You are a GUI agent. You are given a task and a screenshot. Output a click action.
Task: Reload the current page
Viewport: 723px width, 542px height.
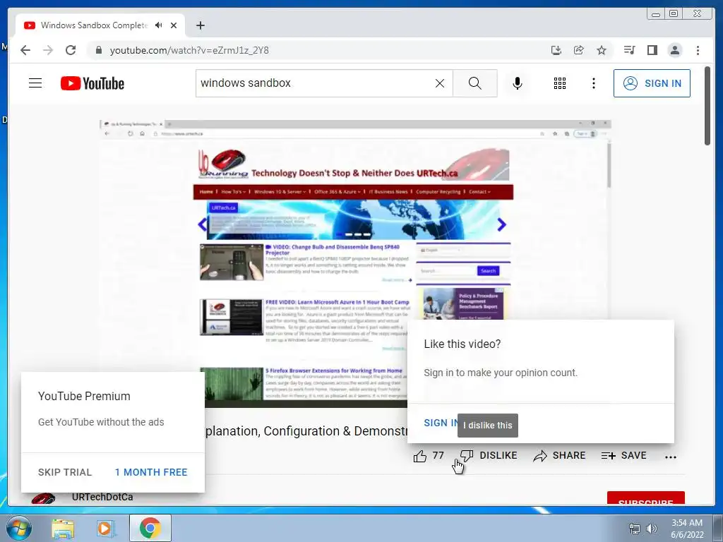point(71,50)
